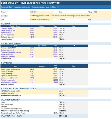Click the 1. LABOUR section heading
The width and height of the screenshot is (112, 119).
tap(5, 24)
